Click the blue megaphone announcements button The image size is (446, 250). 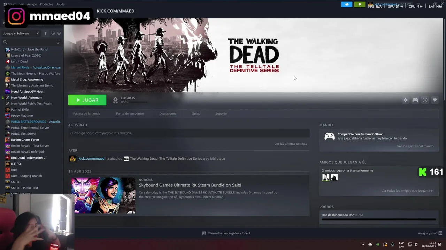(x=347, y=4)
